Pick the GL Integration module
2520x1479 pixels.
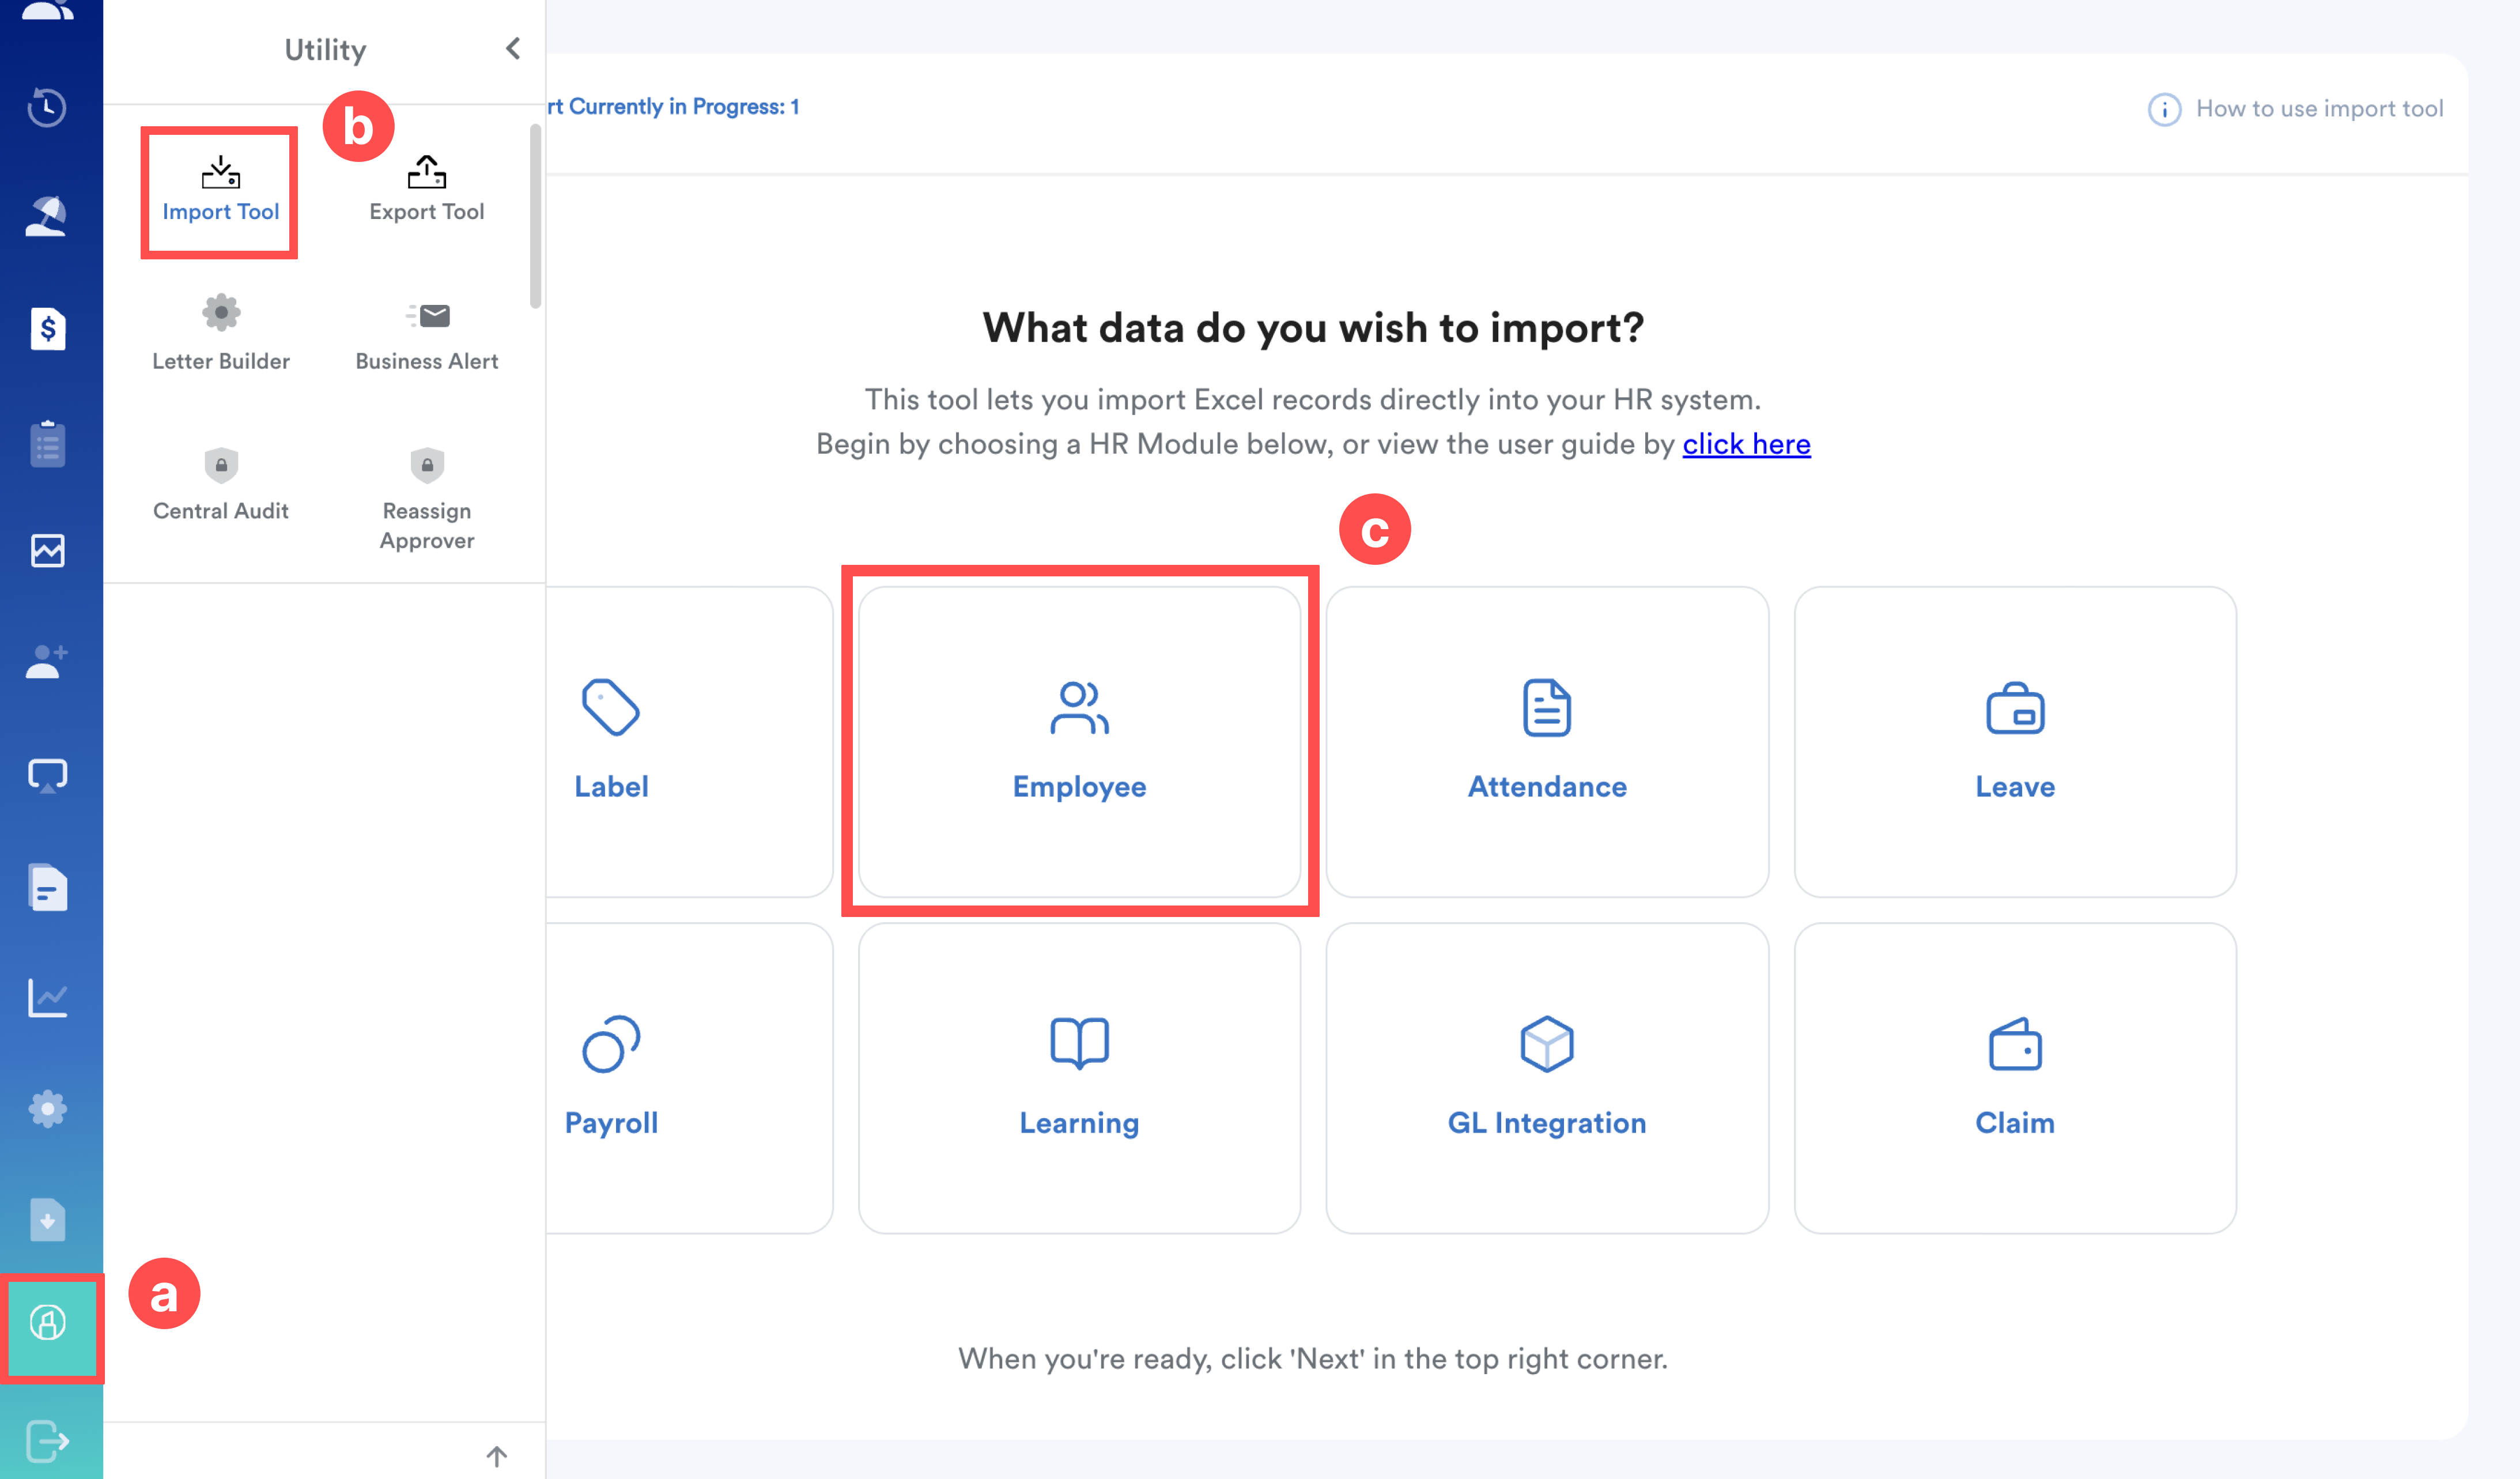(x=1546, y=1078)
